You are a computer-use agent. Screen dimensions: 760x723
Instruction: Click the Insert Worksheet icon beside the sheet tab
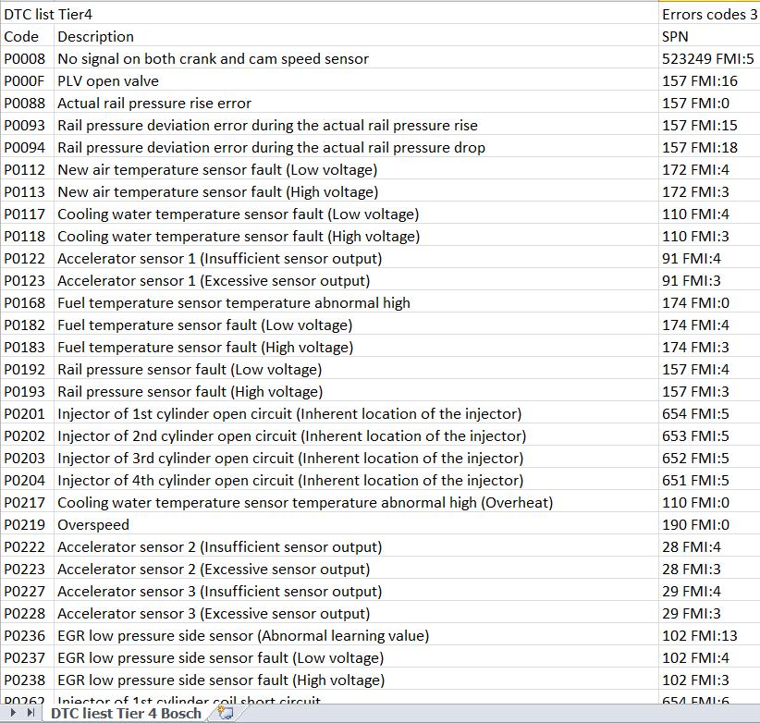click(x=226, y=713)
